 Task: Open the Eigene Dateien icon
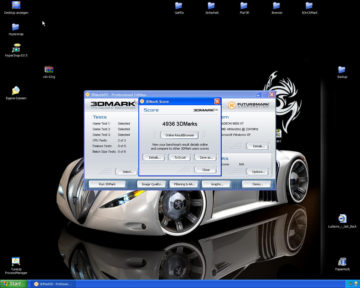pyautogui.click(x=16, y=91)
